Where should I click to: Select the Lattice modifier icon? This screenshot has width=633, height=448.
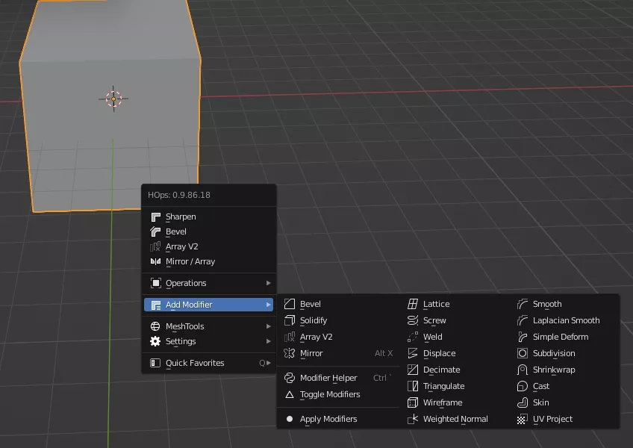point(413,304)
